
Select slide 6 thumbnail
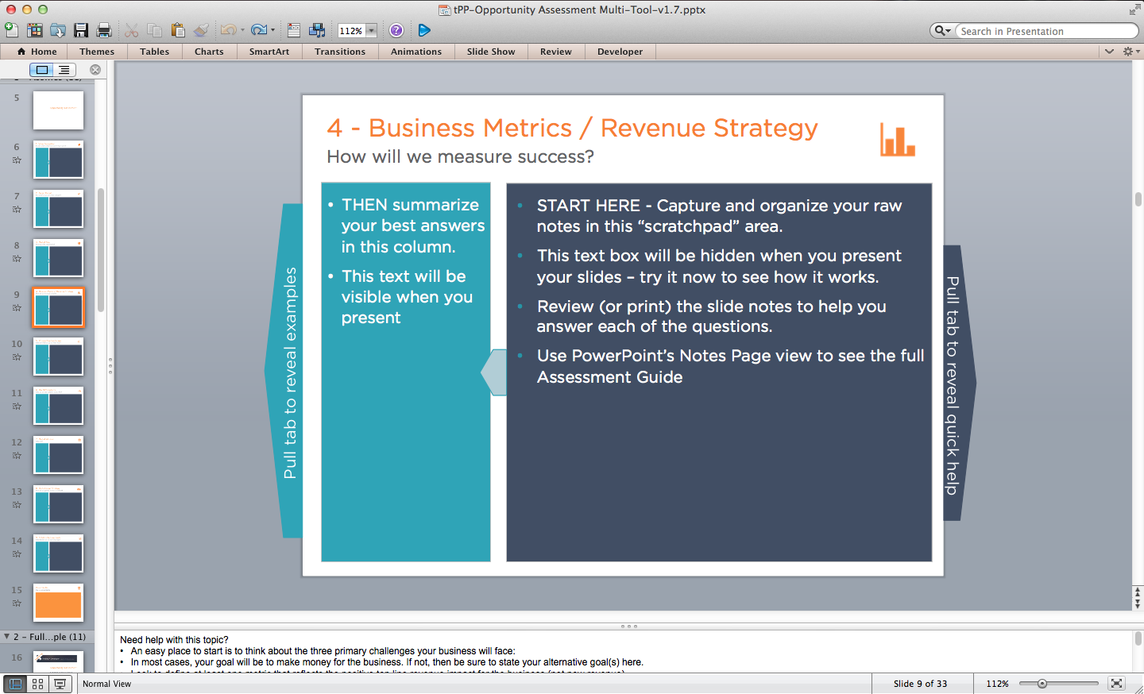(58, 160)
